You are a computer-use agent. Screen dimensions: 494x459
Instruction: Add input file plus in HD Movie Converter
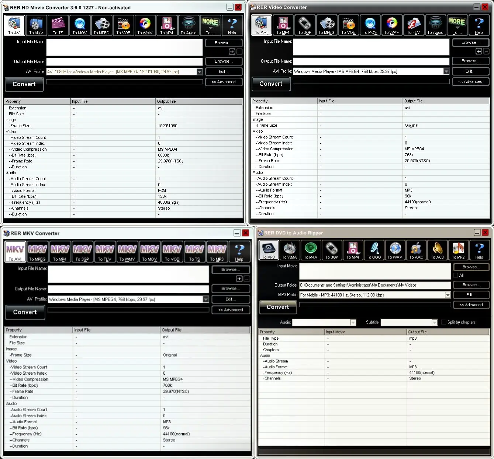(232, 52)
